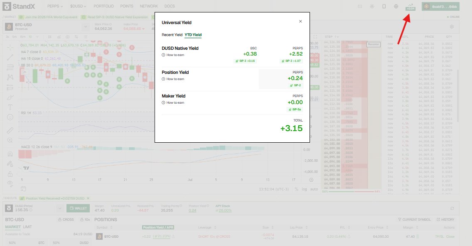Toggle hide all drawings eye icon
Screen dimensions: 472x246
[10, 183]
